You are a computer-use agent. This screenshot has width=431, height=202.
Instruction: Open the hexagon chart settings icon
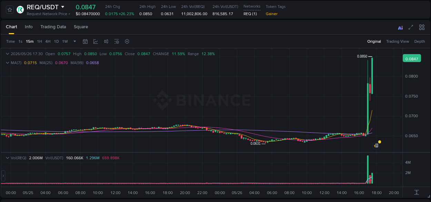[x=127, y=41]
